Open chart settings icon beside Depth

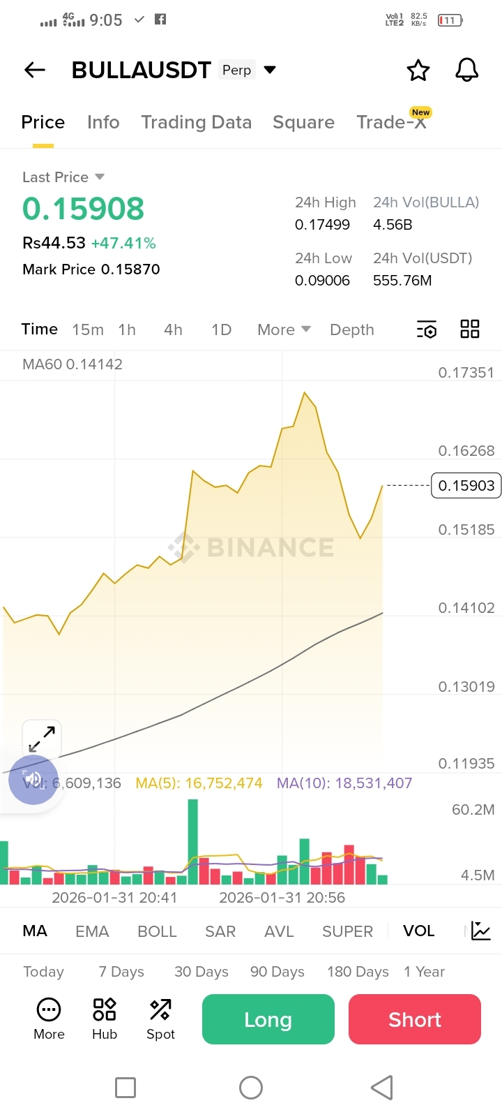[427, 330]
